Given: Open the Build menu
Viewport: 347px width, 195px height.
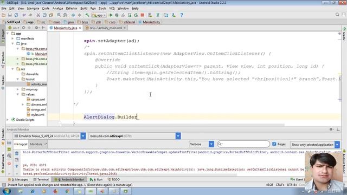Looking at the screenshot, I should (x=83, y=9).
